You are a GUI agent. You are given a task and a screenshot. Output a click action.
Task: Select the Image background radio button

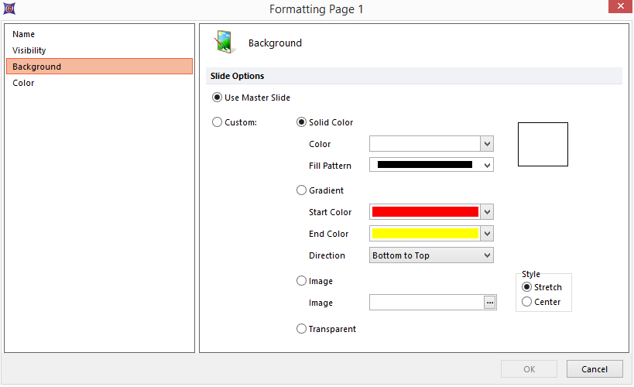[x=302, y=282]
